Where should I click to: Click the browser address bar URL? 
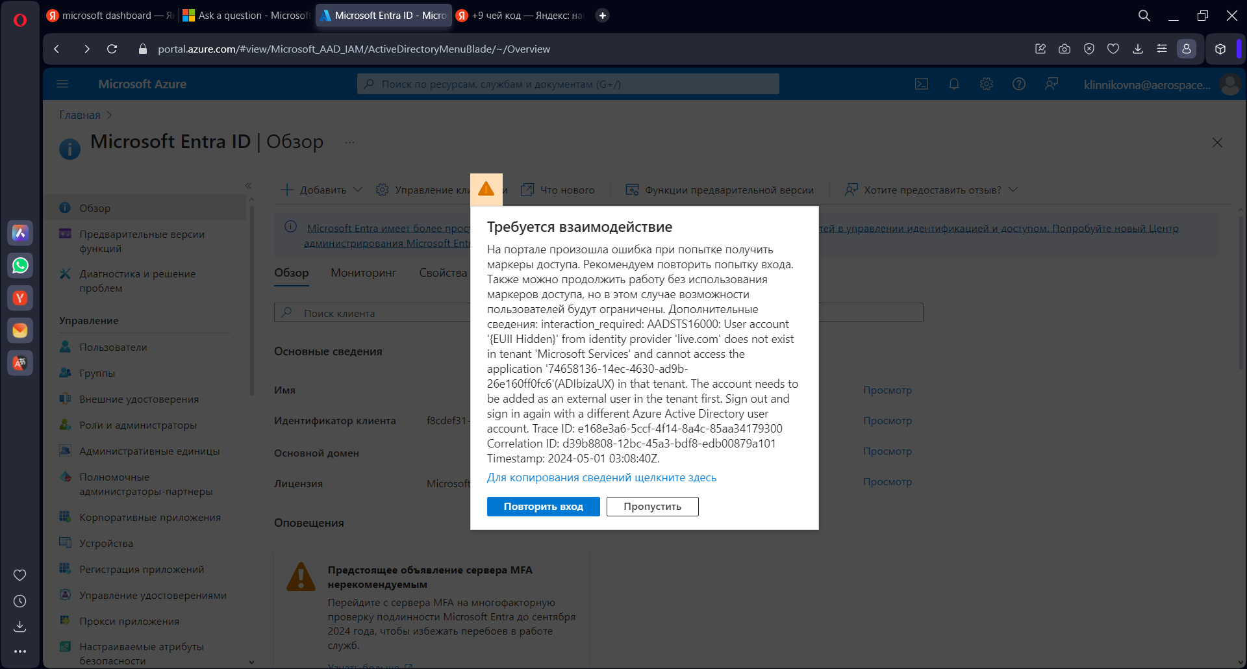(x=354, y=49)
